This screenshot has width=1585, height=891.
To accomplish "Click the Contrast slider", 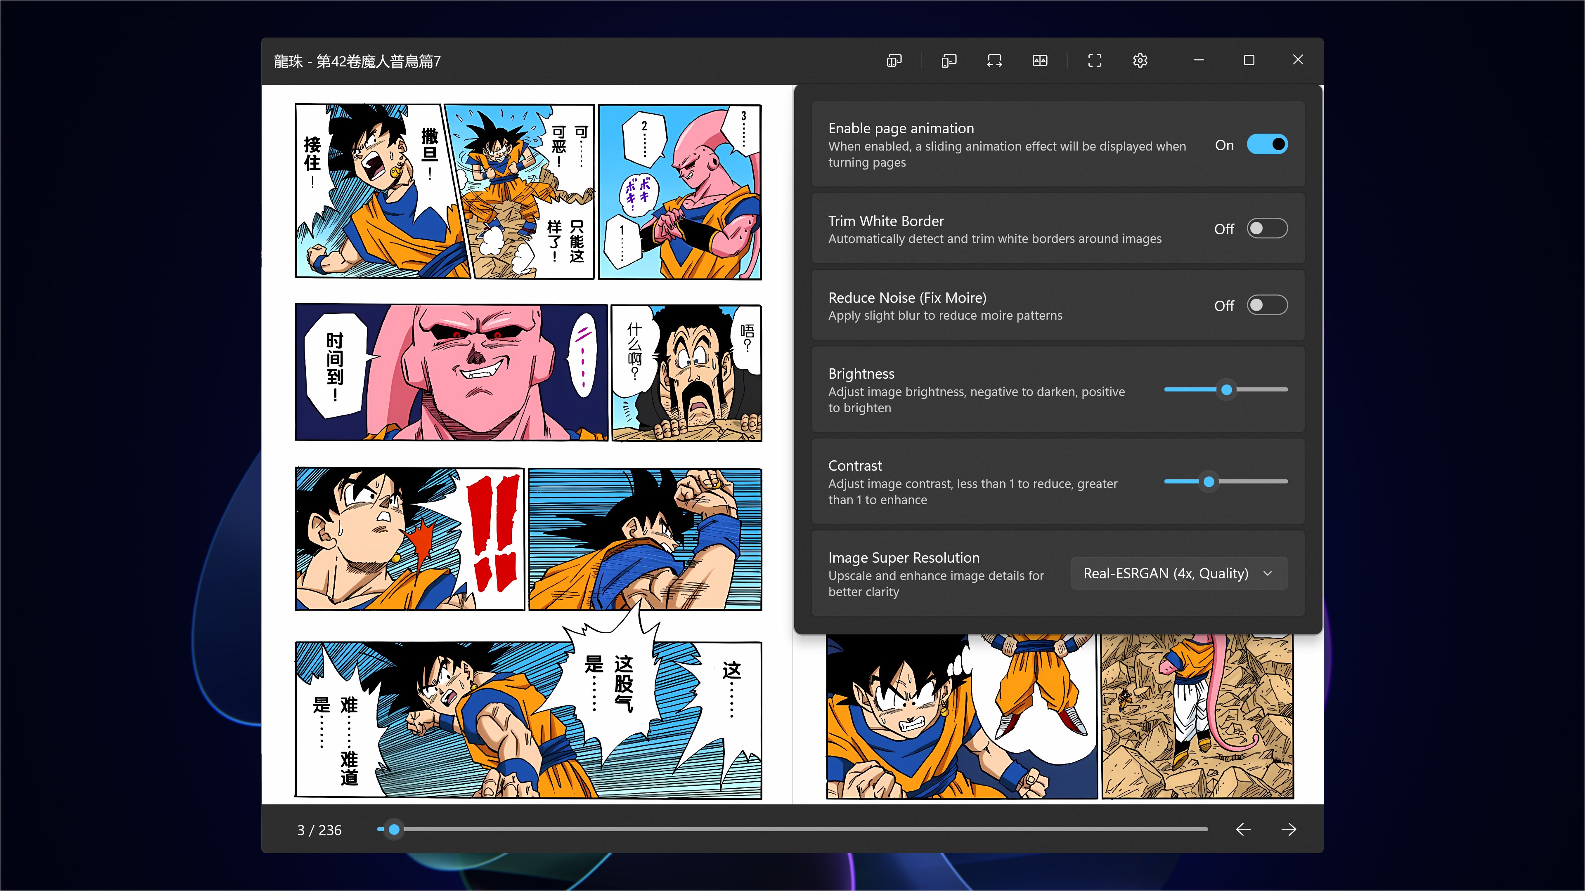I will (x=1225, y=481).
